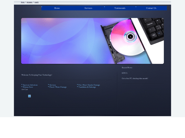Screen dimensions: 185x138
Task: Click the broken image icon below A+ Cert
Action: pos(30,96)
